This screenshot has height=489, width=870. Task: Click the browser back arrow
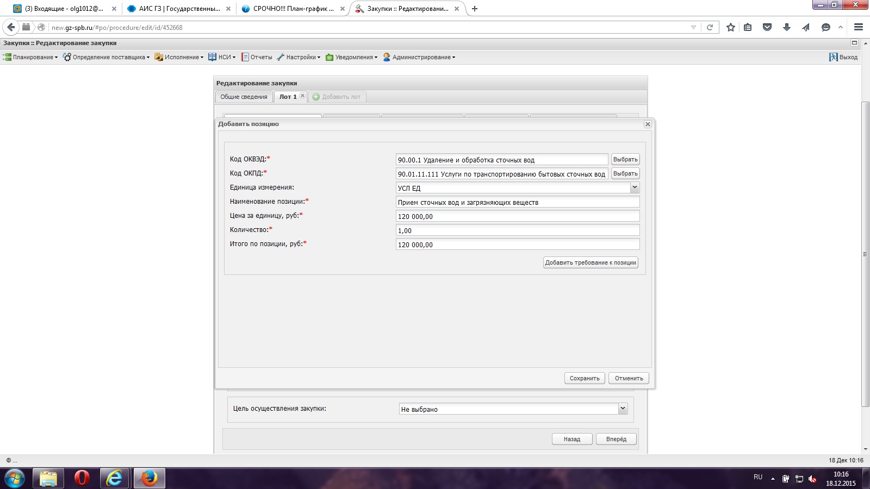[11, 27]
